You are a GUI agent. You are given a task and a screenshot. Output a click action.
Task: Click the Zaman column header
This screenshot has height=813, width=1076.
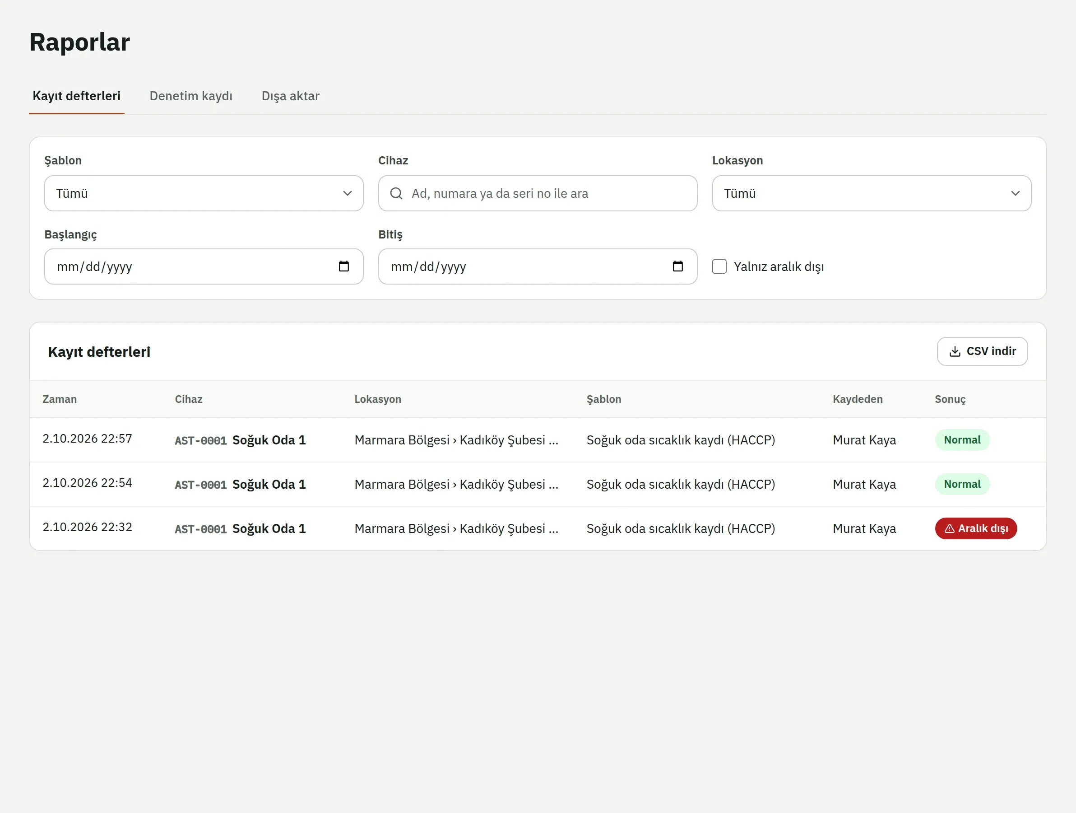tap(59, 399)
